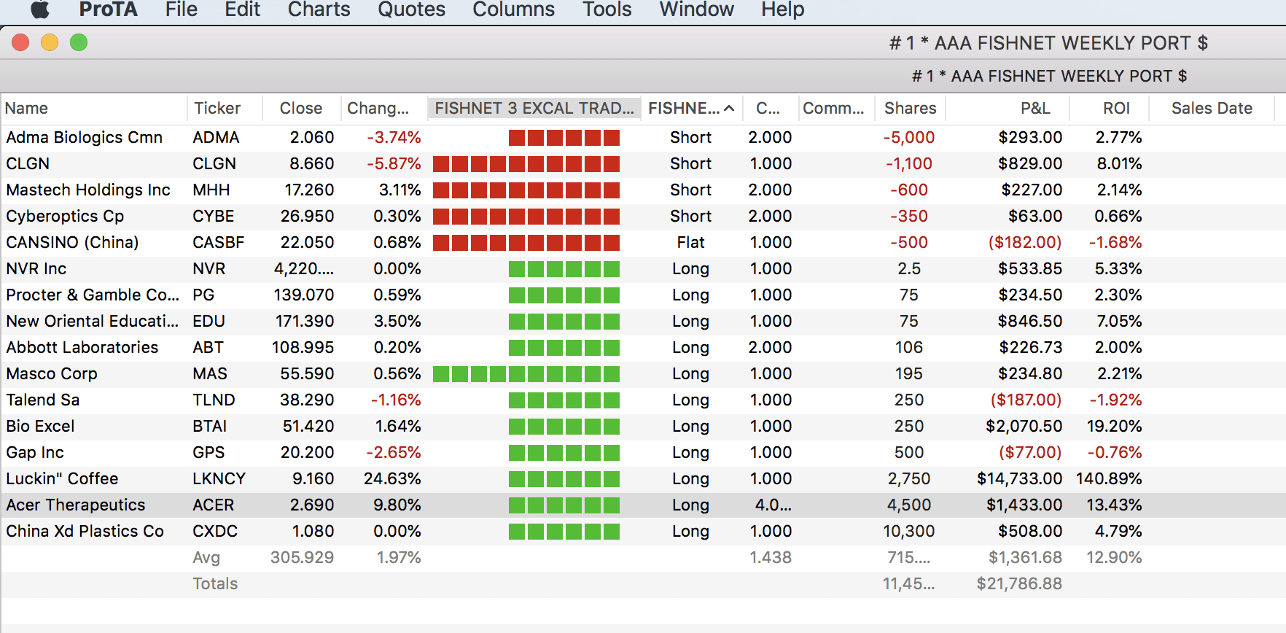Click the 24.63% change value

(392, 478)
